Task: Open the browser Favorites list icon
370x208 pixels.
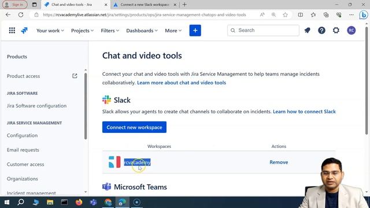Action: pyautogui.click(x=313, y=14)
